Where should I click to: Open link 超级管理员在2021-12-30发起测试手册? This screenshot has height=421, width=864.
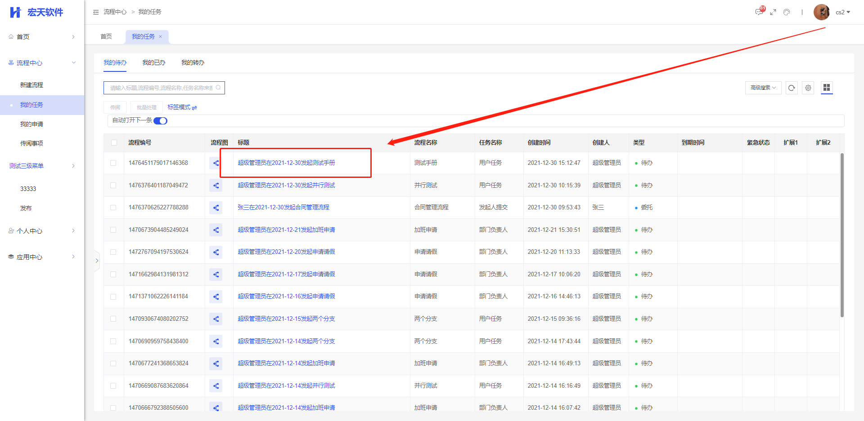(286, 163)
